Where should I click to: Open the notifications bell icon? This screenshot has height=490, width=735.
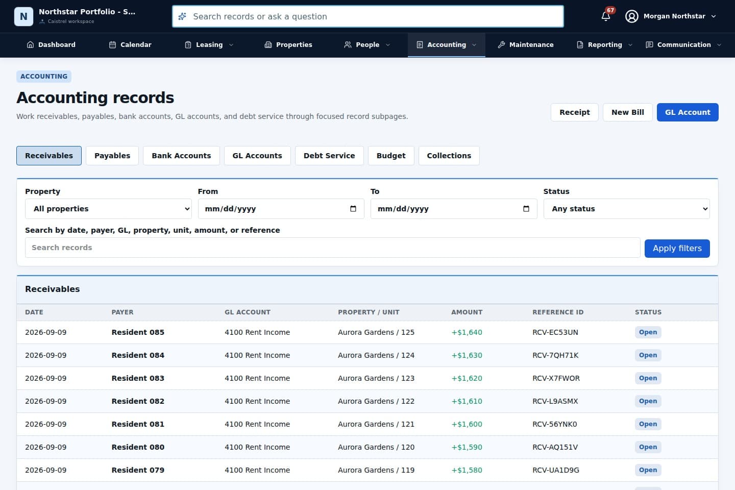tap(606, 16)
